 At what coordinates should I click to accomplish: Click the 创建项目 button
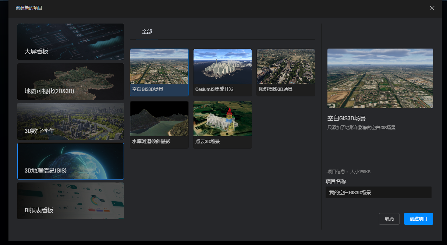pyautogui.click(x=418, y=219)
